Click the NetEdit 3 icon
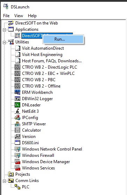 coord(17,111)
